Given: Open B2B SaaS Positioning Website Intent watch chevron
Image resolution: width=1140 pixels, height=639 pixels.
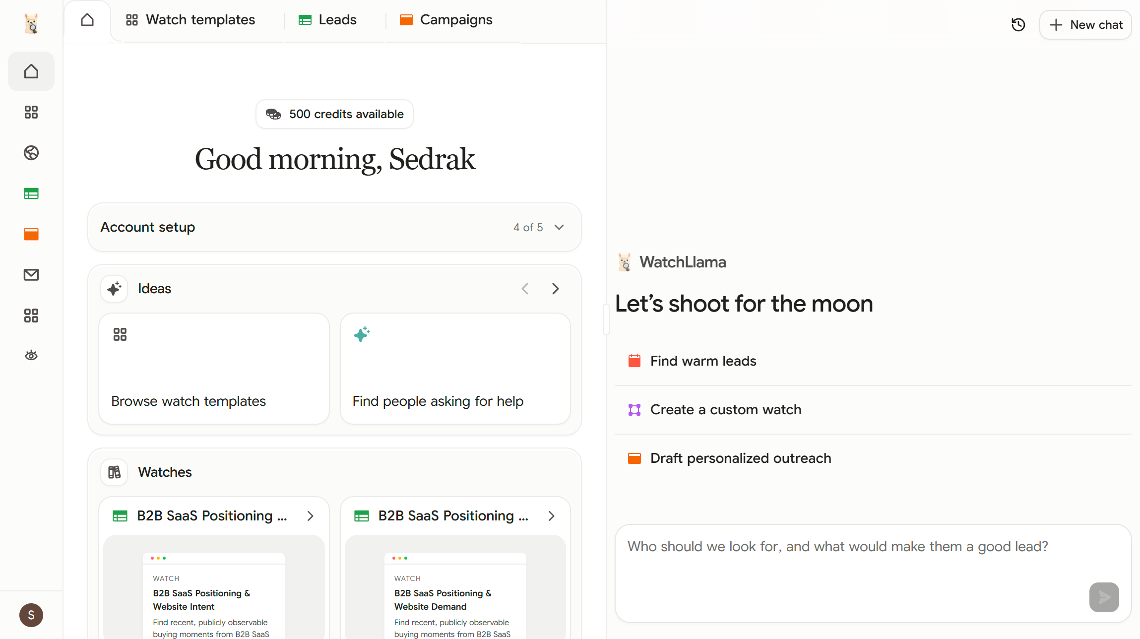Looking at the screenshot, I should (x=311, y=516).
